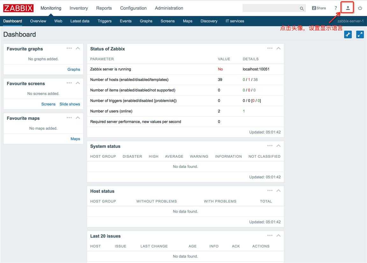
Task: Click the ACTIONS column header in Last 20 issues
Action: pyautogui.click(x=261, y=246)
